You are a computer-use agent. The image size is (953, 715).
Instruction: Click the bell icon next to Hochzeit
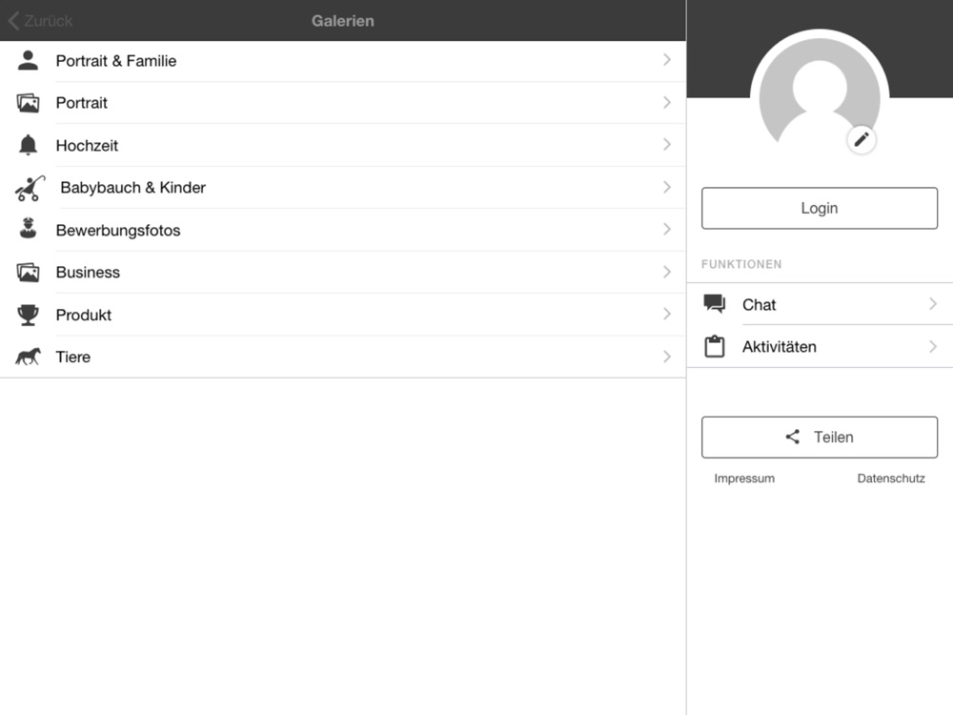point(28,145)
